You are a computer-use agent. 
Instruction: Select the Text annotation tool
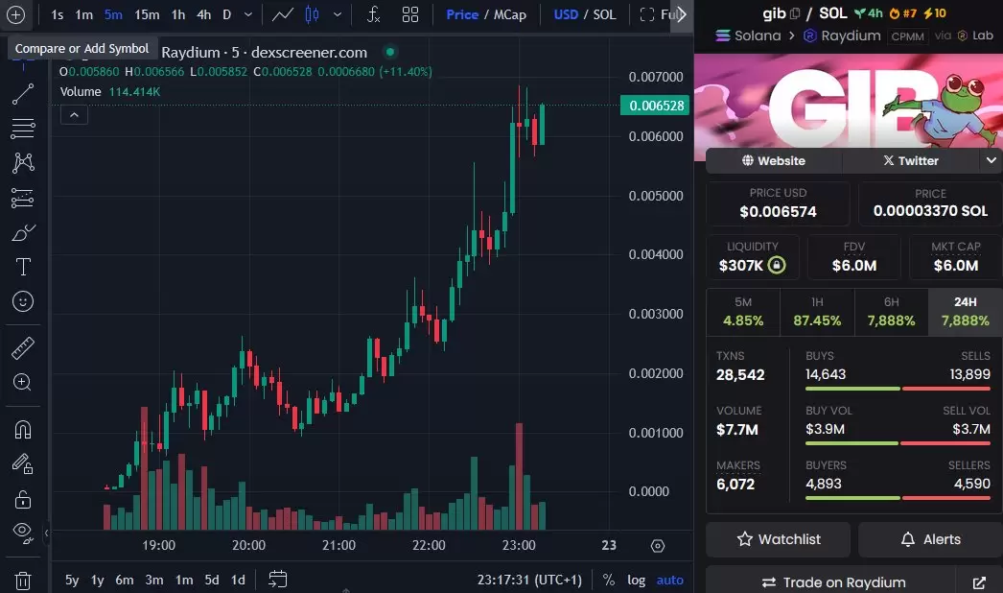pyautogui.click(x=23, y=267)
